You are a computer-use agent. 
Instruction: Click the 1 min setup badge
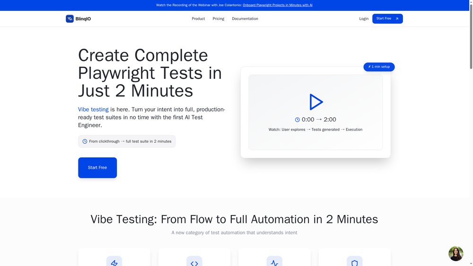379,67
